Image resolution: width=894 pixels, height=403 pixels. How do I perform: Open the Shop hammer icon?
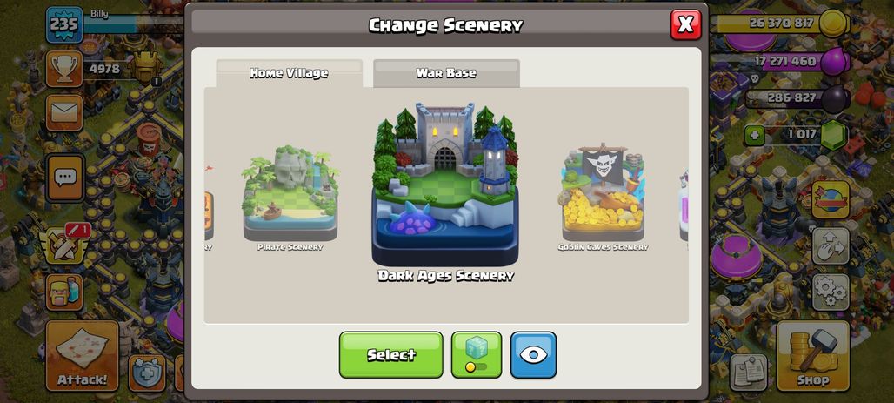tap(813, 355)
